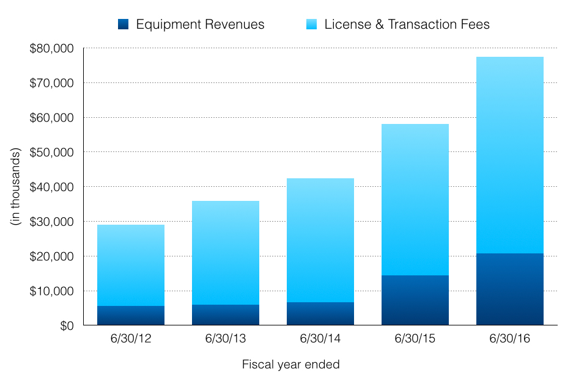Select the License & Transaction Fees legend text

click(x=407, y=25)
